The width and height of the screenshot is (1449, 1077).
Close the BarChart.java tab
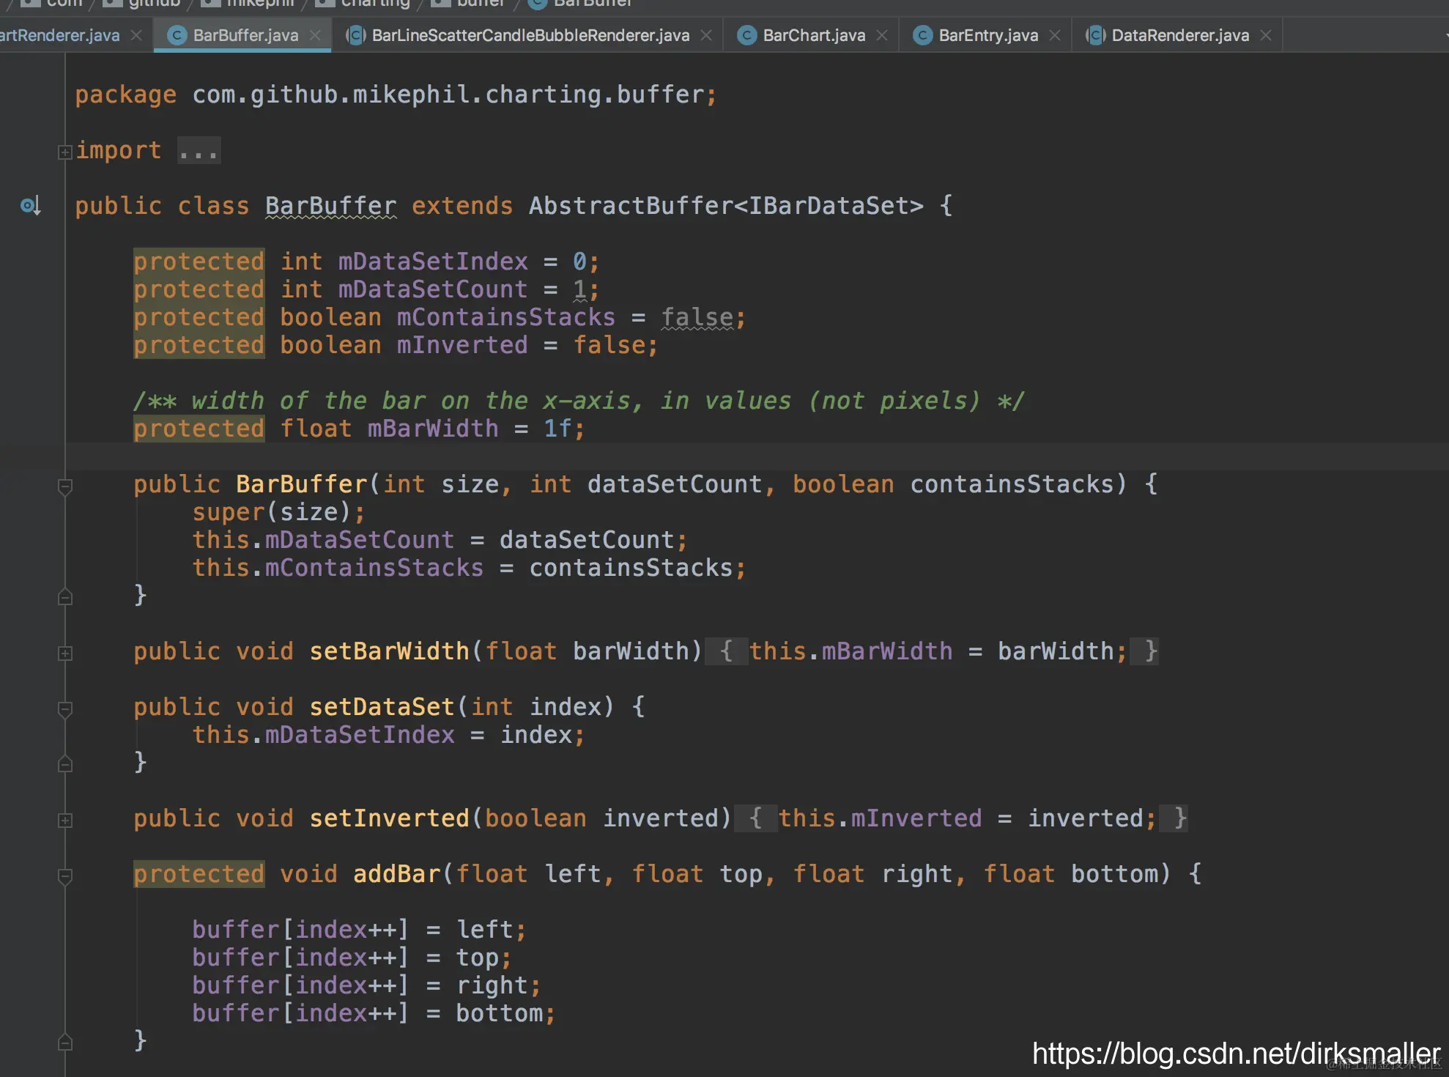pyautogui.click(x=882, y=35)
